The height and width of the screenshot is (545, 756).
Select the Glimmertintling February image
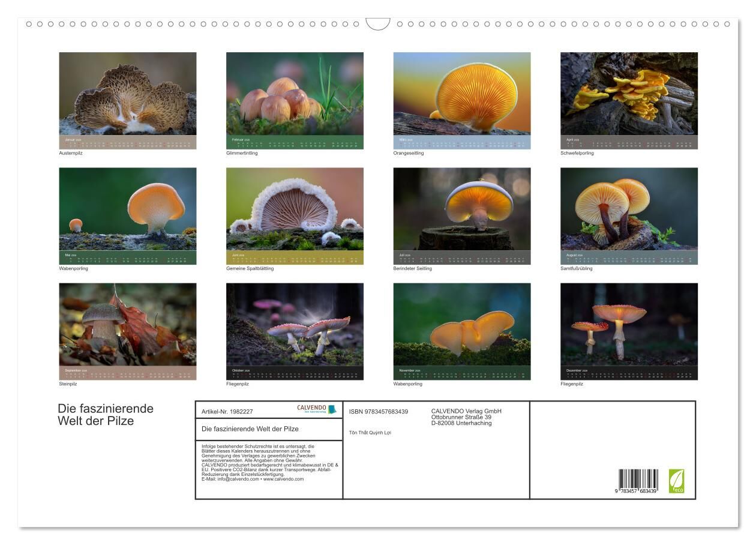tap(295, 94)
